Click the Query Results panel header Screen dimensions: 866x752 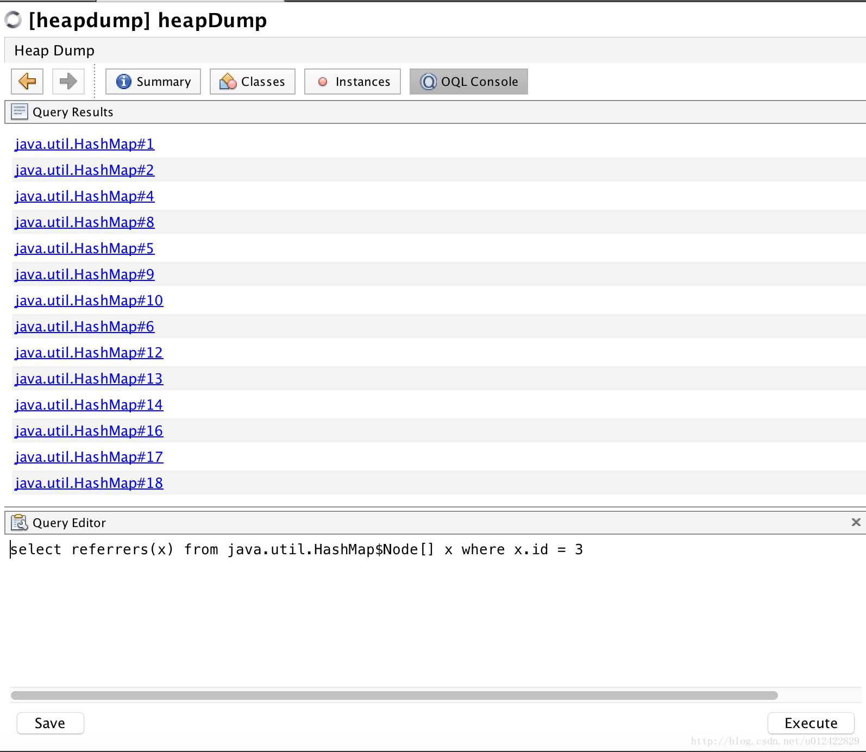coord(435,112)
